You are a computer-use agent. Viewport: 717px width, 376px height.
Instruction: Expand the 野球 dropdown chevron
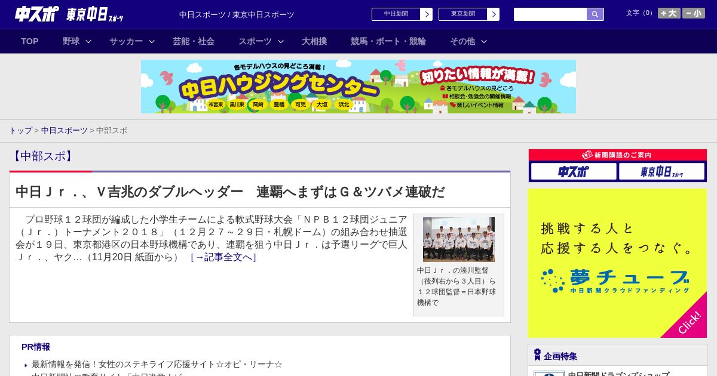pyautogui.click(x=88, y=41)
